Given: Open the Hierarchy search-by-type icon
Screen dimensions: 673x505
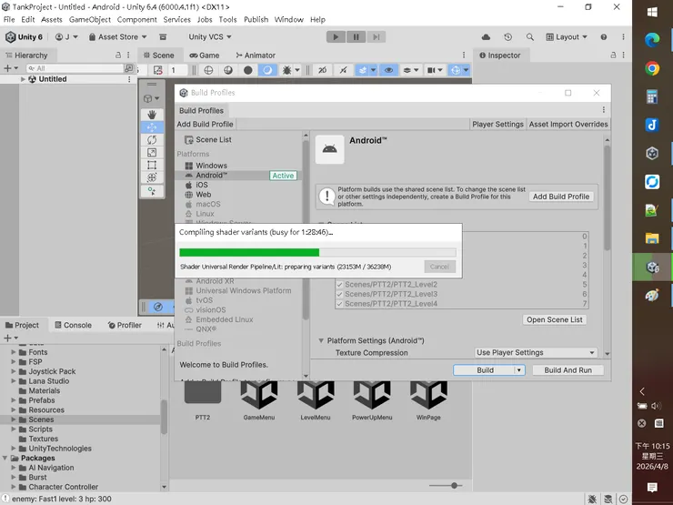Looking at the screenshot, I should [x=128, y=68].
